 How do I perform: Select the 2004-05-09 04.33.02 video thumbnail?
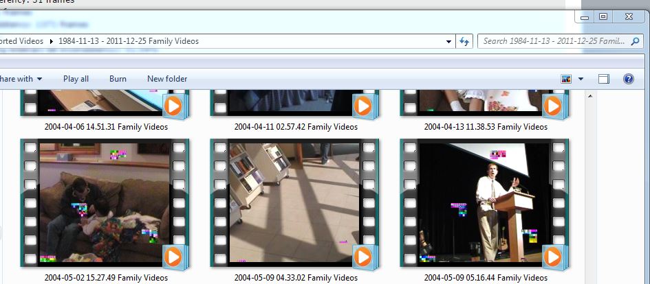[x=294, y=203]
